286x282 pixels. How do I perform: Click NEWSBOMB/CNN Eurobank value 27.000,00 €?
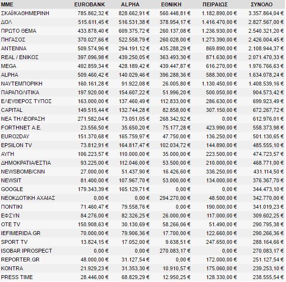pos(95,172)
